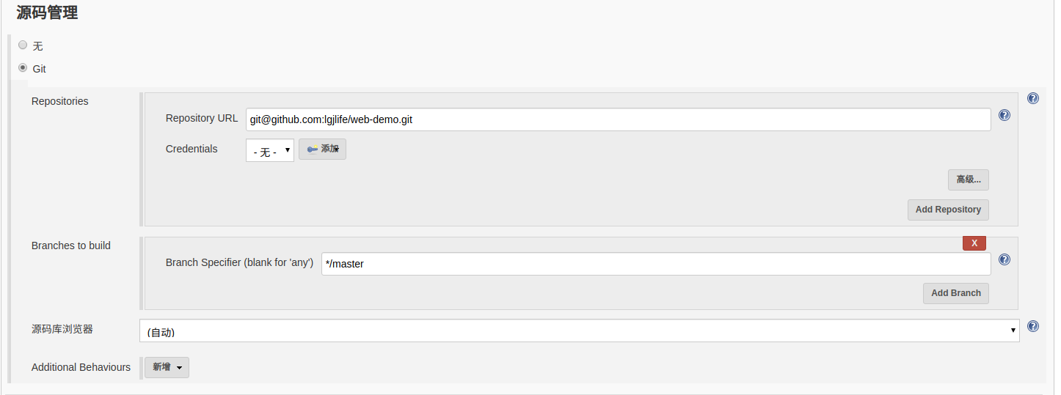1061x395 pixels.
Task: Open the 新增 Additional Behaviours dropdown
Action: click(167, 367)
